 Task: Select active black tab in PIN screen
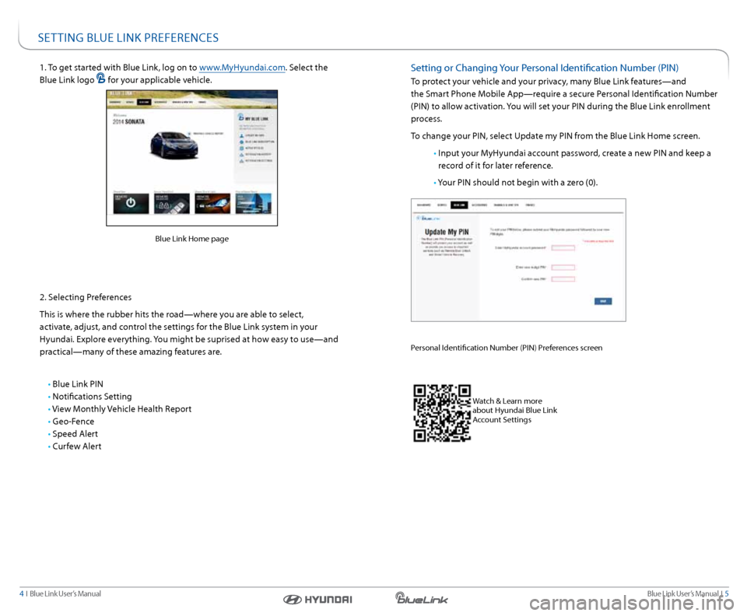tap(459, 205)
